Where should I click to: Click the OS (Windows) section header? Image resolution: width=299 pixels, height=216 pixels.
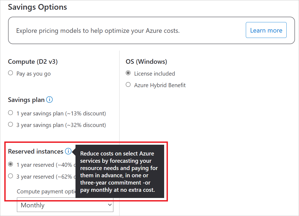pos(146,61)
